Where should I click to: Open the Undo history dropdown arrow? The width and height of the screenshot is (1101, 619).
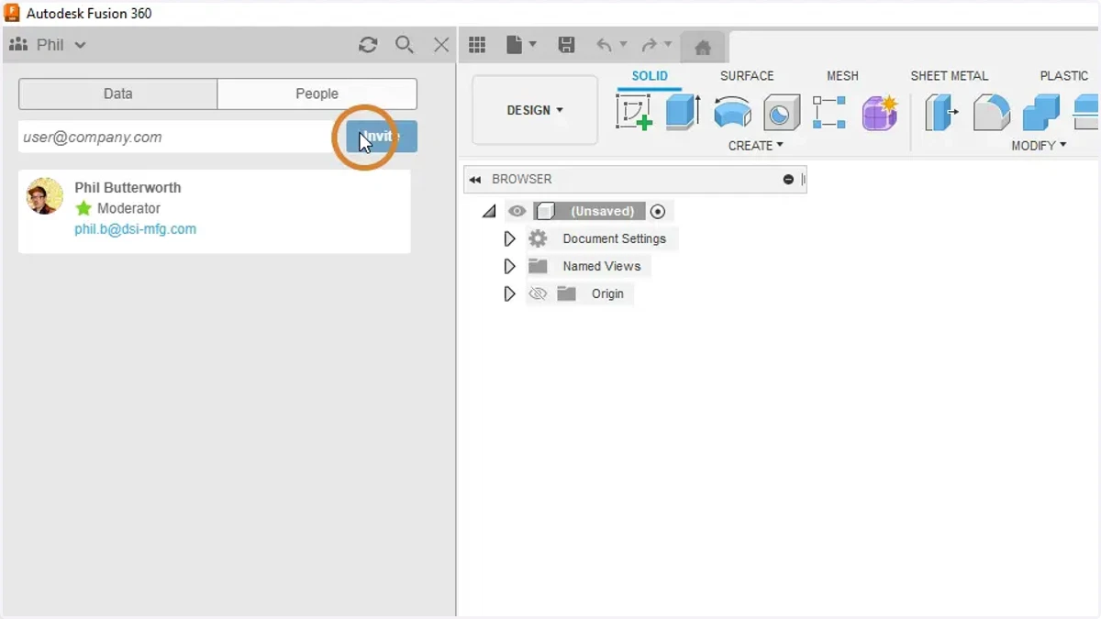624,45
